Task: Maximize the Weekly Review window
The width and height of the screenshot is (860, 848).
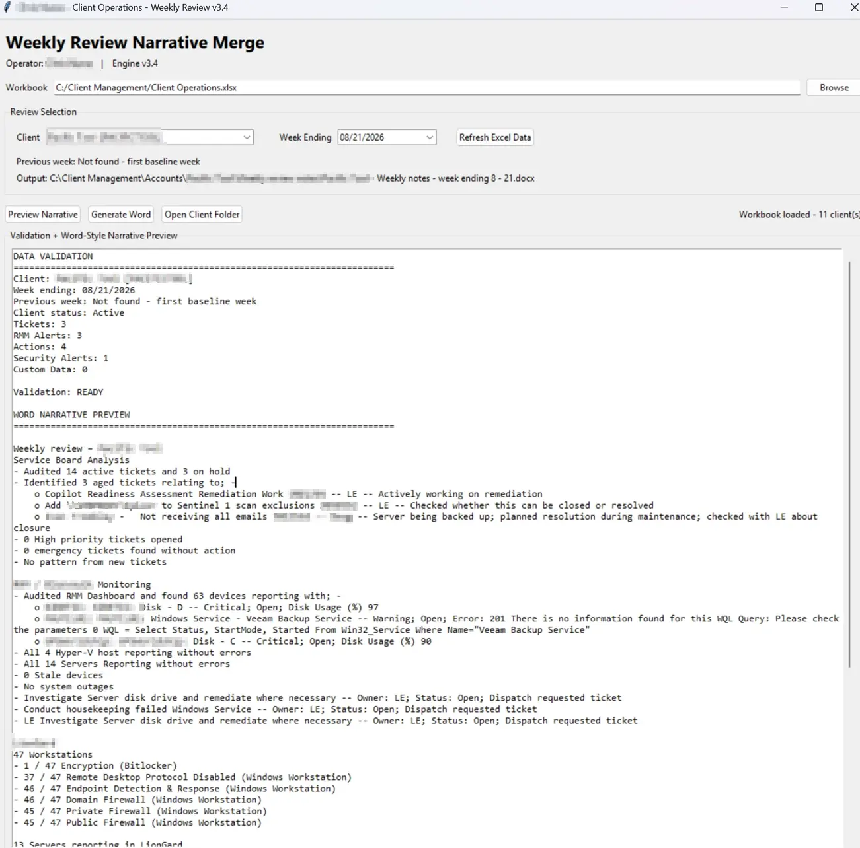Action: coord(819,7)
